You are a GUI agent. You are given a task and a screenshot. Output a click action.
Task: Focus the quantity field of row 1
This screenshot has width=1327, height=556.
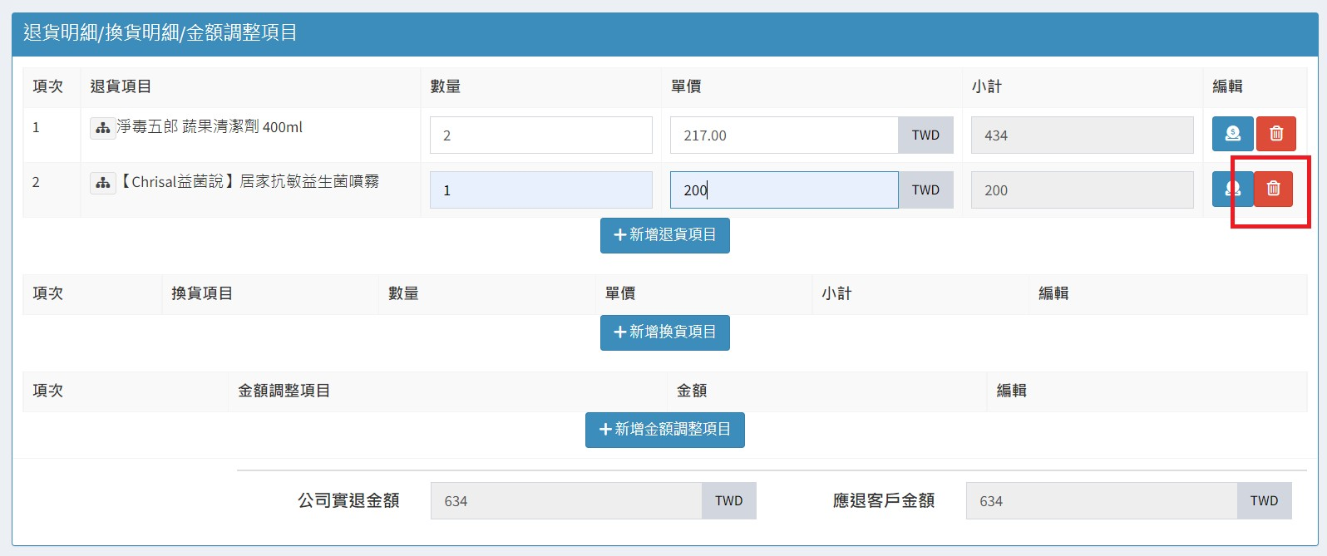540,135
